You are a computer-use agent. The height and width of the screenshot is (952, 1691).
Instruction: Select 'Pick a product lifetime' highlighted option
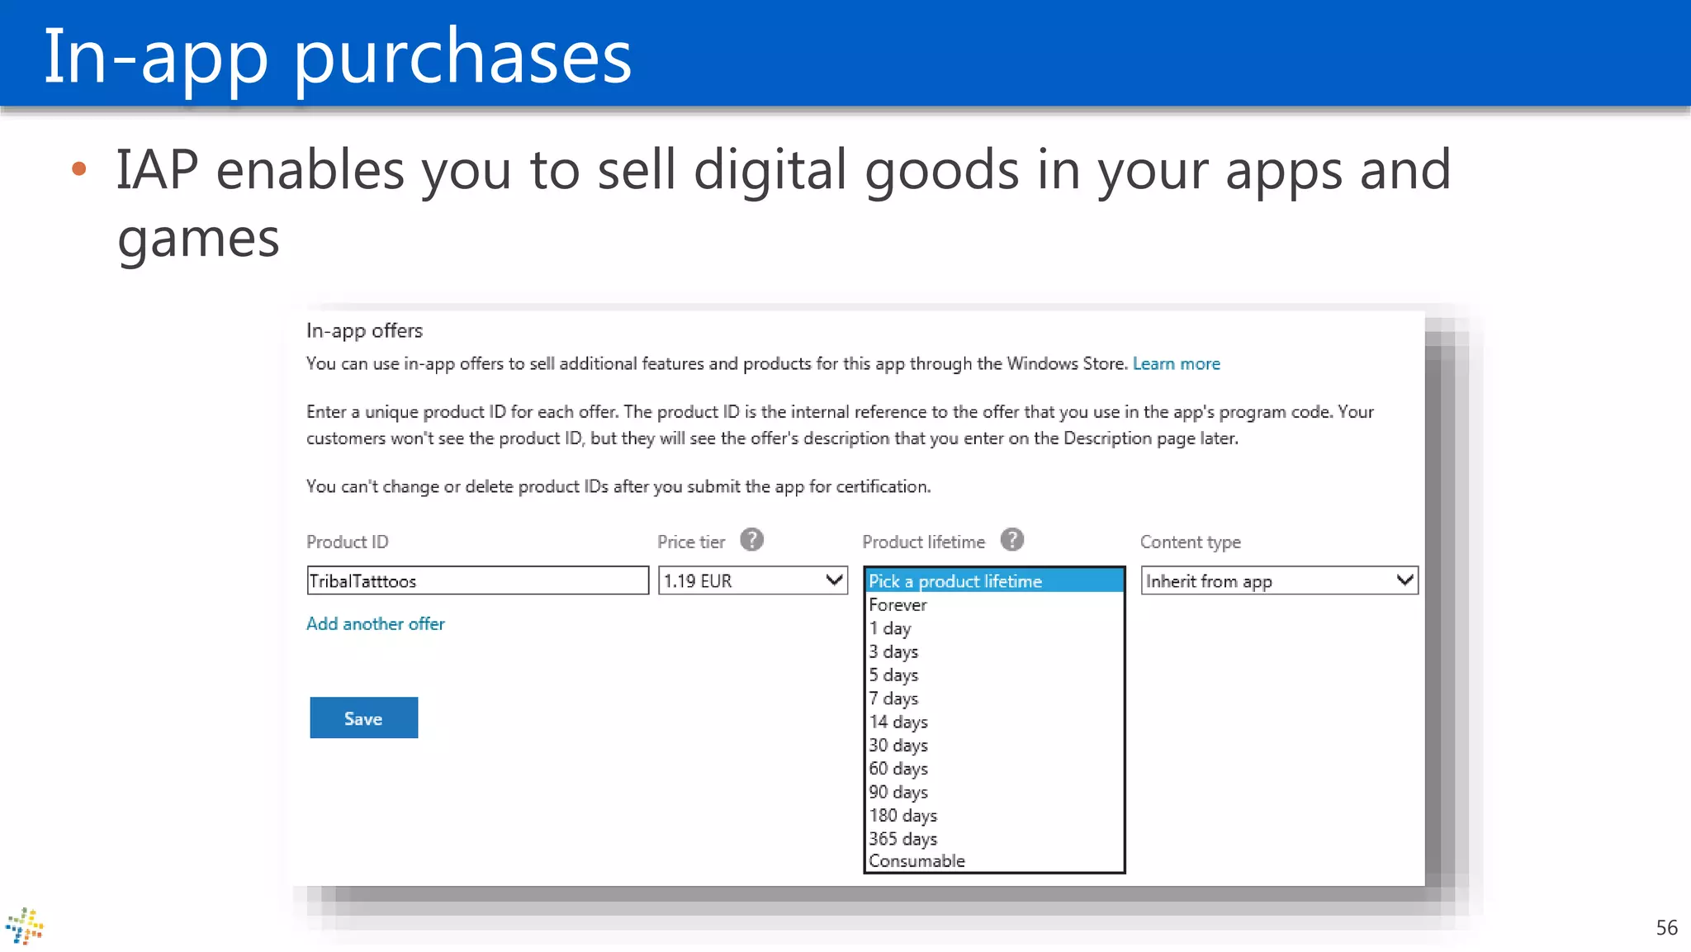(994, 581)
